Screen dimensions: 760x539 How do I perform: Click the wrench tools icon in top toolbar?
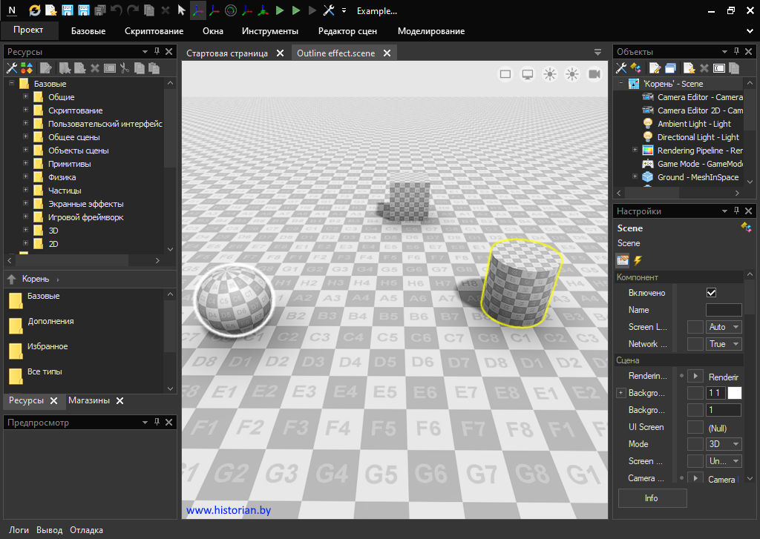pos(330,11)
